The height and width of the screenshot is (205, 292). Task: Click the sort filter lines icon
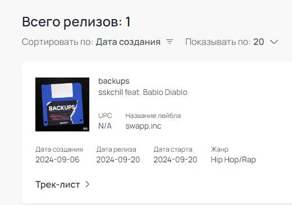click(x=170, y=42)
